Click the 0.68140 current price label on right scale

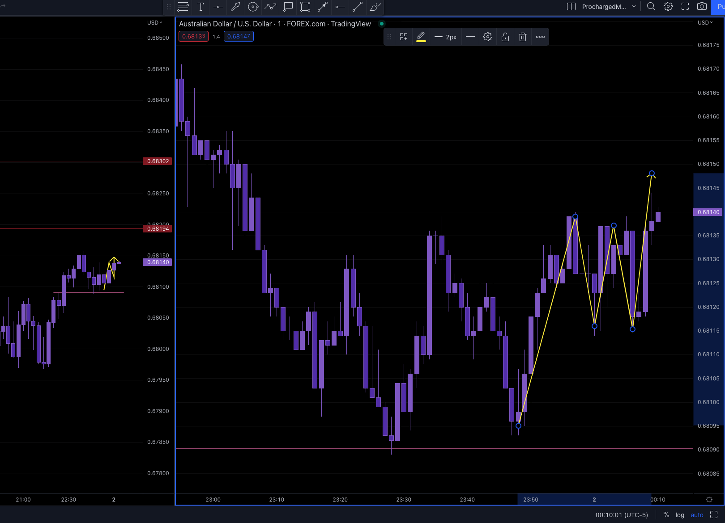pyautogui.click(x=708, y=212)
